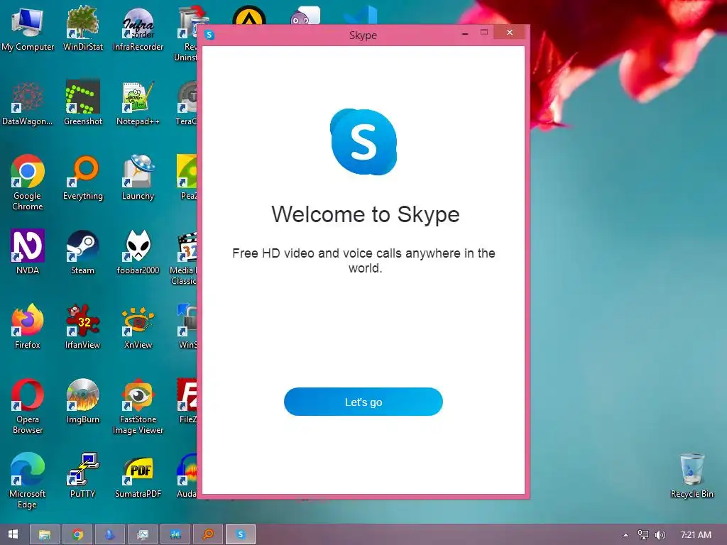Click the 7:21 AM taskbar clock
Viewport: 727px width, 545px height.
tap(696, 535)
